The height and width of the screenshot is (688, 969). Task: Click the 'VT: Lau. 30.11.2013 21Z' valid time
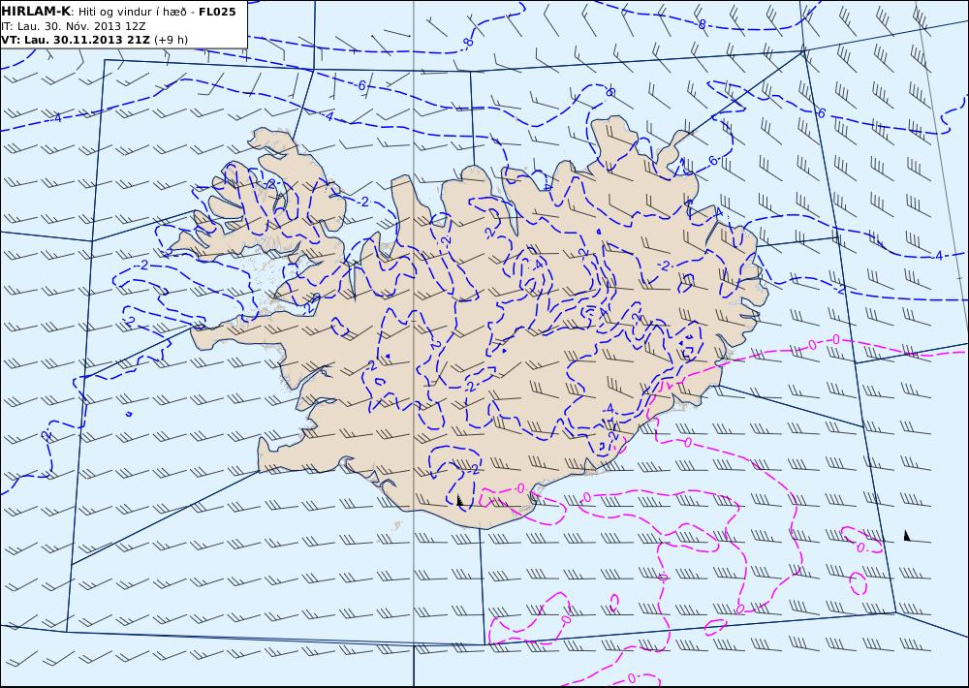(76, 40)
